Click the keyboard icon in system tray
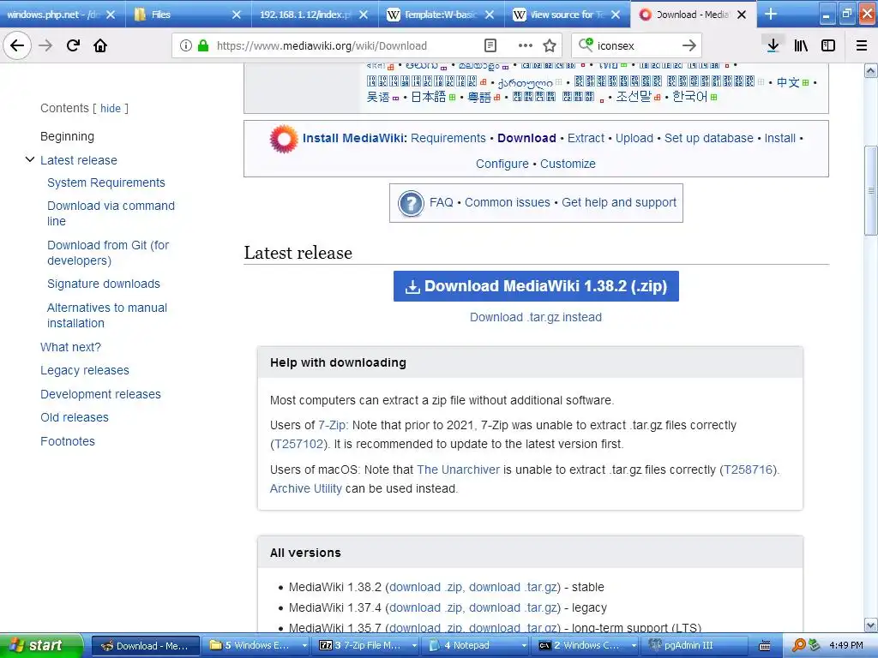The width and height of the screenshot is (878, 658). point(764,646)
